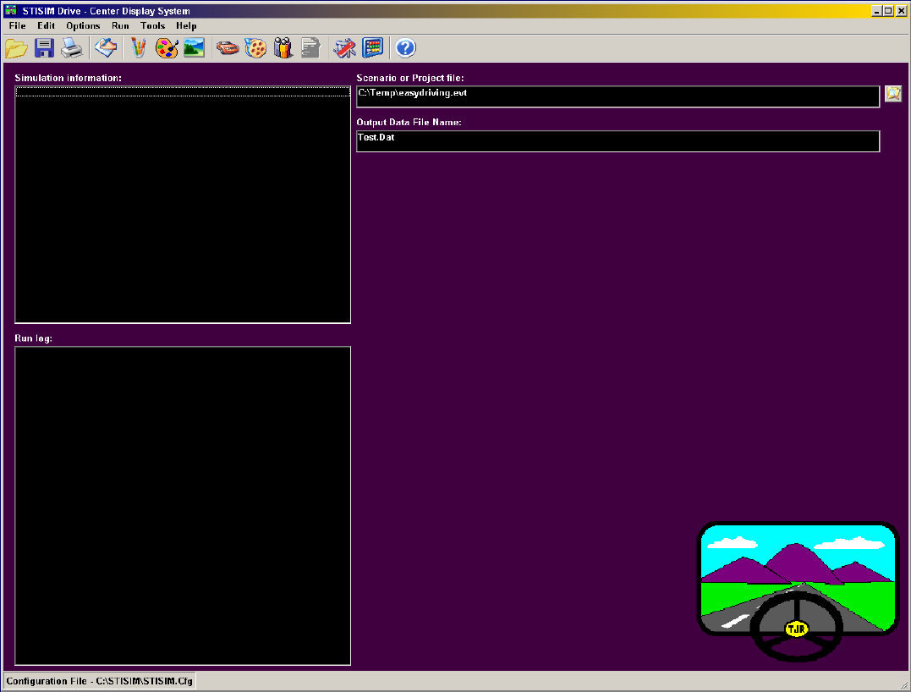911x692 pixels.
Task: Open help via the question mark icon
Action: tap(405, 48)
